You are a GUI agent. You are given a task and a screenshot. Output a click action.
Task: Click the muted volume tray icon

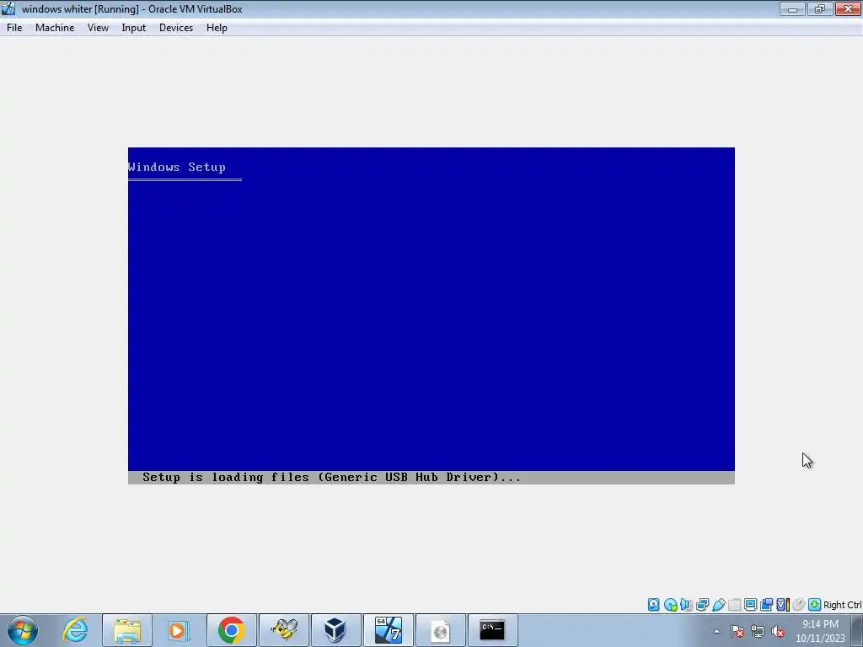click(778, 631)
